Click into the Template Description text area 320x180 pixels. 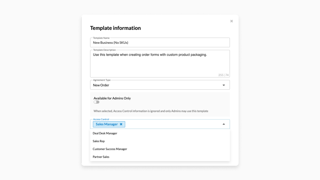[x=160, y=64]
